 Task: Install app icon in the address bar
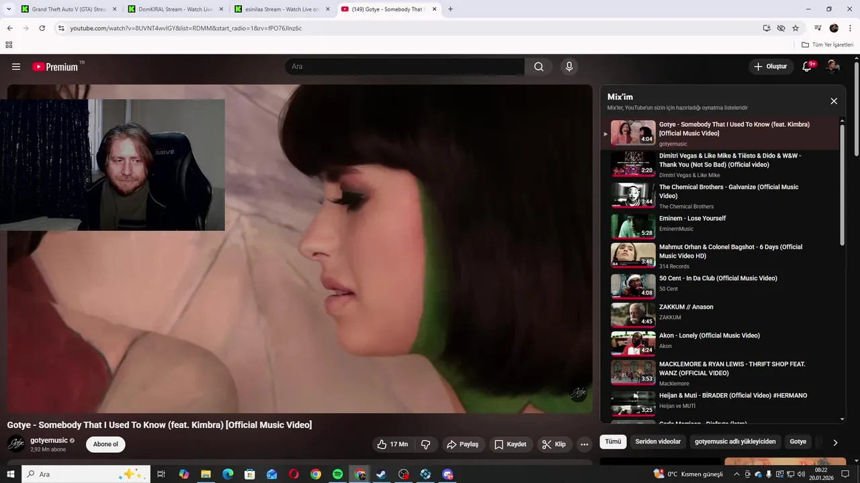click(767, 28)
